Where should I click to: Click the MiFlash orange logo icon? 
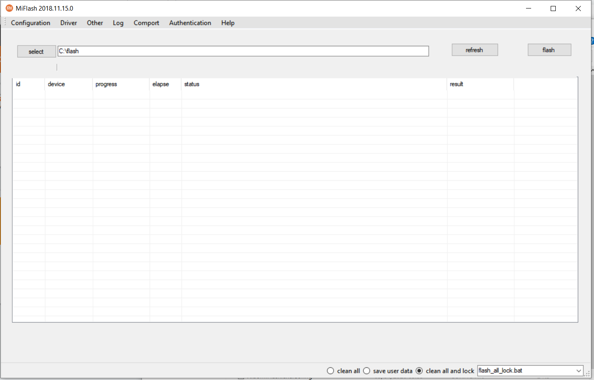click(x=9, y=8)
